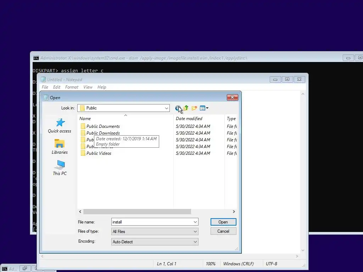
Task: Open Notepad File menu
Action: coord(45,87)
